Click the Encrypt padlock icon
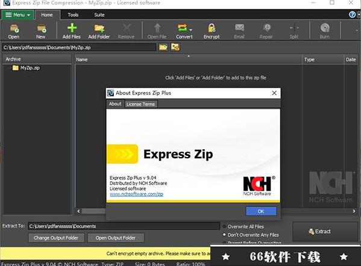361x266 pixels. coord(212,31)
